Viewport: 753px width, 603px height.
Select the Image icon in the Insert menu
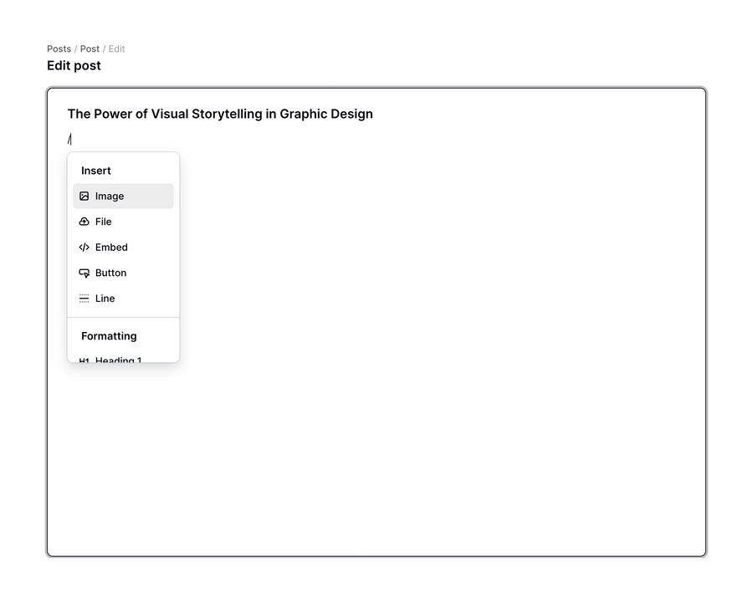[85, 196]
